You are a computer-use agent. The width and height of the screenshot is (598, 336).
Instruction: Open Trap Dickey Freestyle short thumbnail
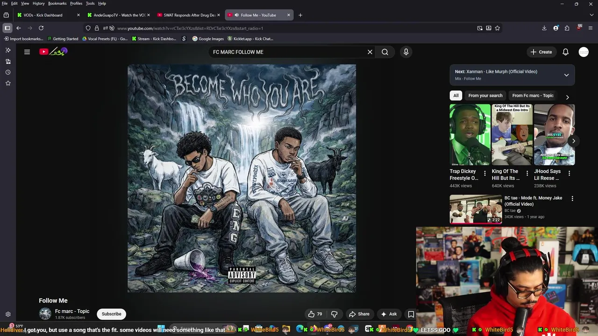(470, 135)
